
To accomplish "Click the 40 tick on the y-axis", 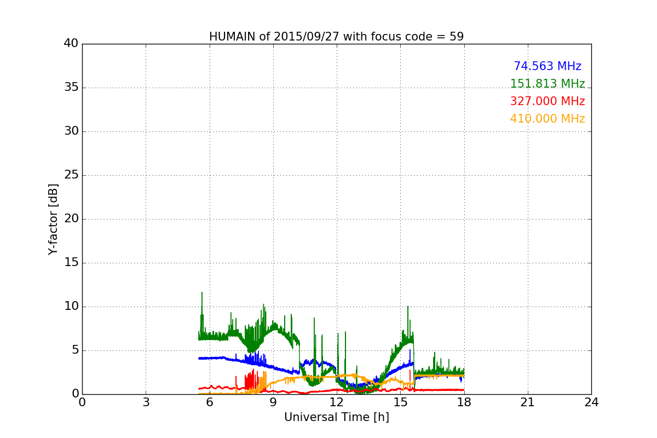I will coord(71,44).
